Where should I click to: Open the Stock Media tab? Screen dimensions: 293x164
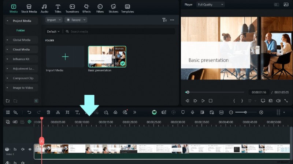(x=29, y=9)
